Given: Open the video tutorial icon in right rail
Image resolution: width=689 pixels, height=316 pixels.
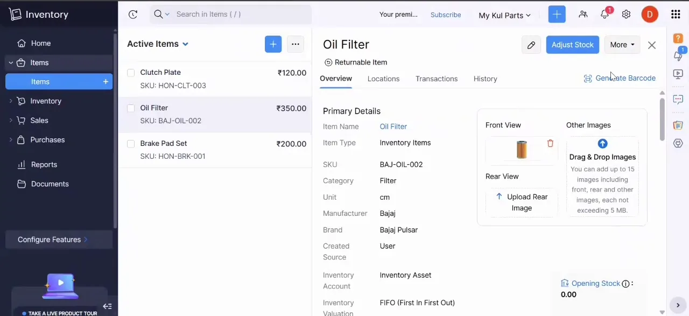Looking at the screenshot, I should pos(678,74).
